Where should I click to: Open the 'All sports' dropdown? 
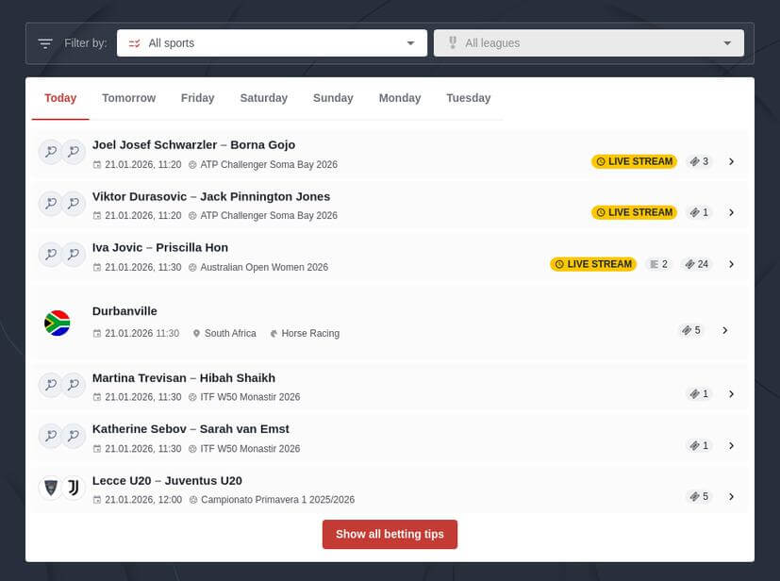click(x=271, y=42)
